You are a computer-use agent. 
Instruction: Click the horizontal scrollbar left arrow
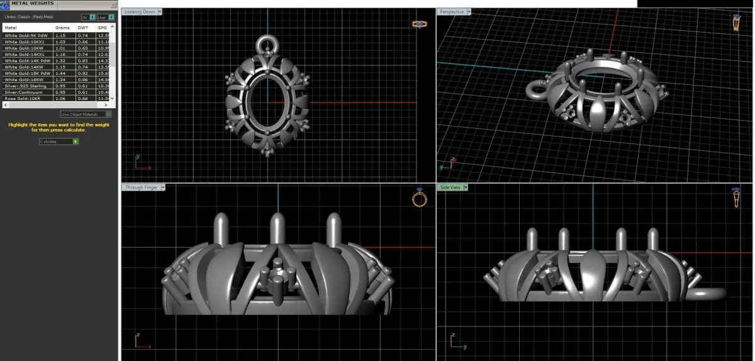[5, 105]
